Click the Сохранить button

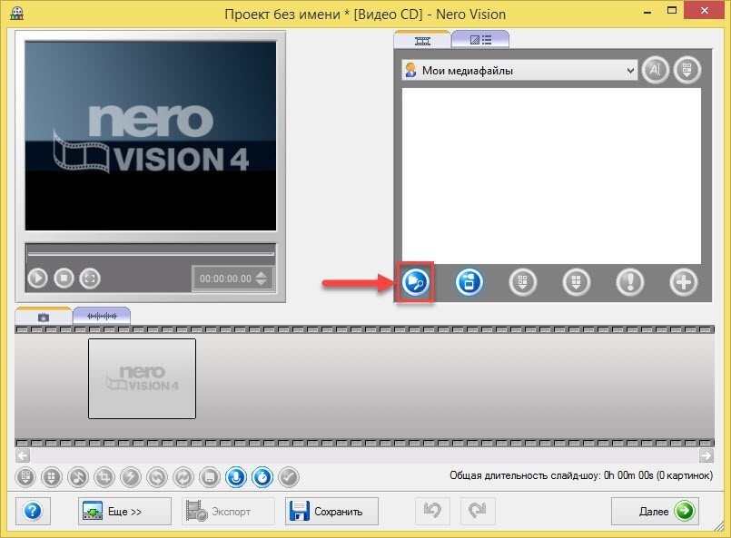331,511
